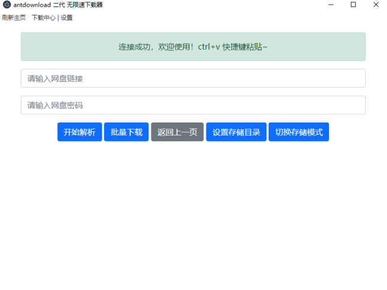Click the ctrl+v 快捷键粘贴 hint text
The image size is (387, 290).
click(x=233, y=47)
